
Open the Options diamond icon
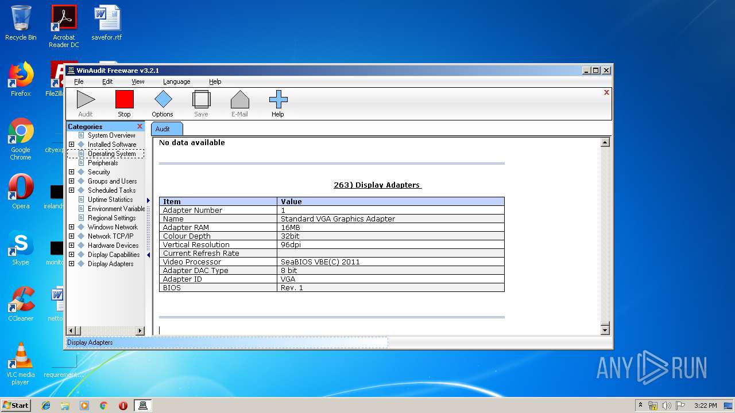163,100
